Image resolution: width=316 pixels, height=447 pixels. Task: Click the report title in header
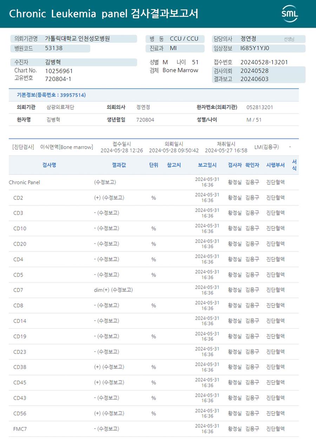click(x=104, y=14)
